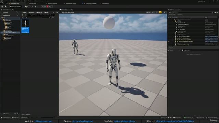Image resolution: width=219 pixels, height=123 pixels.
Task: Select the Meshes folder in tree
Action: (x=8, y=26)
